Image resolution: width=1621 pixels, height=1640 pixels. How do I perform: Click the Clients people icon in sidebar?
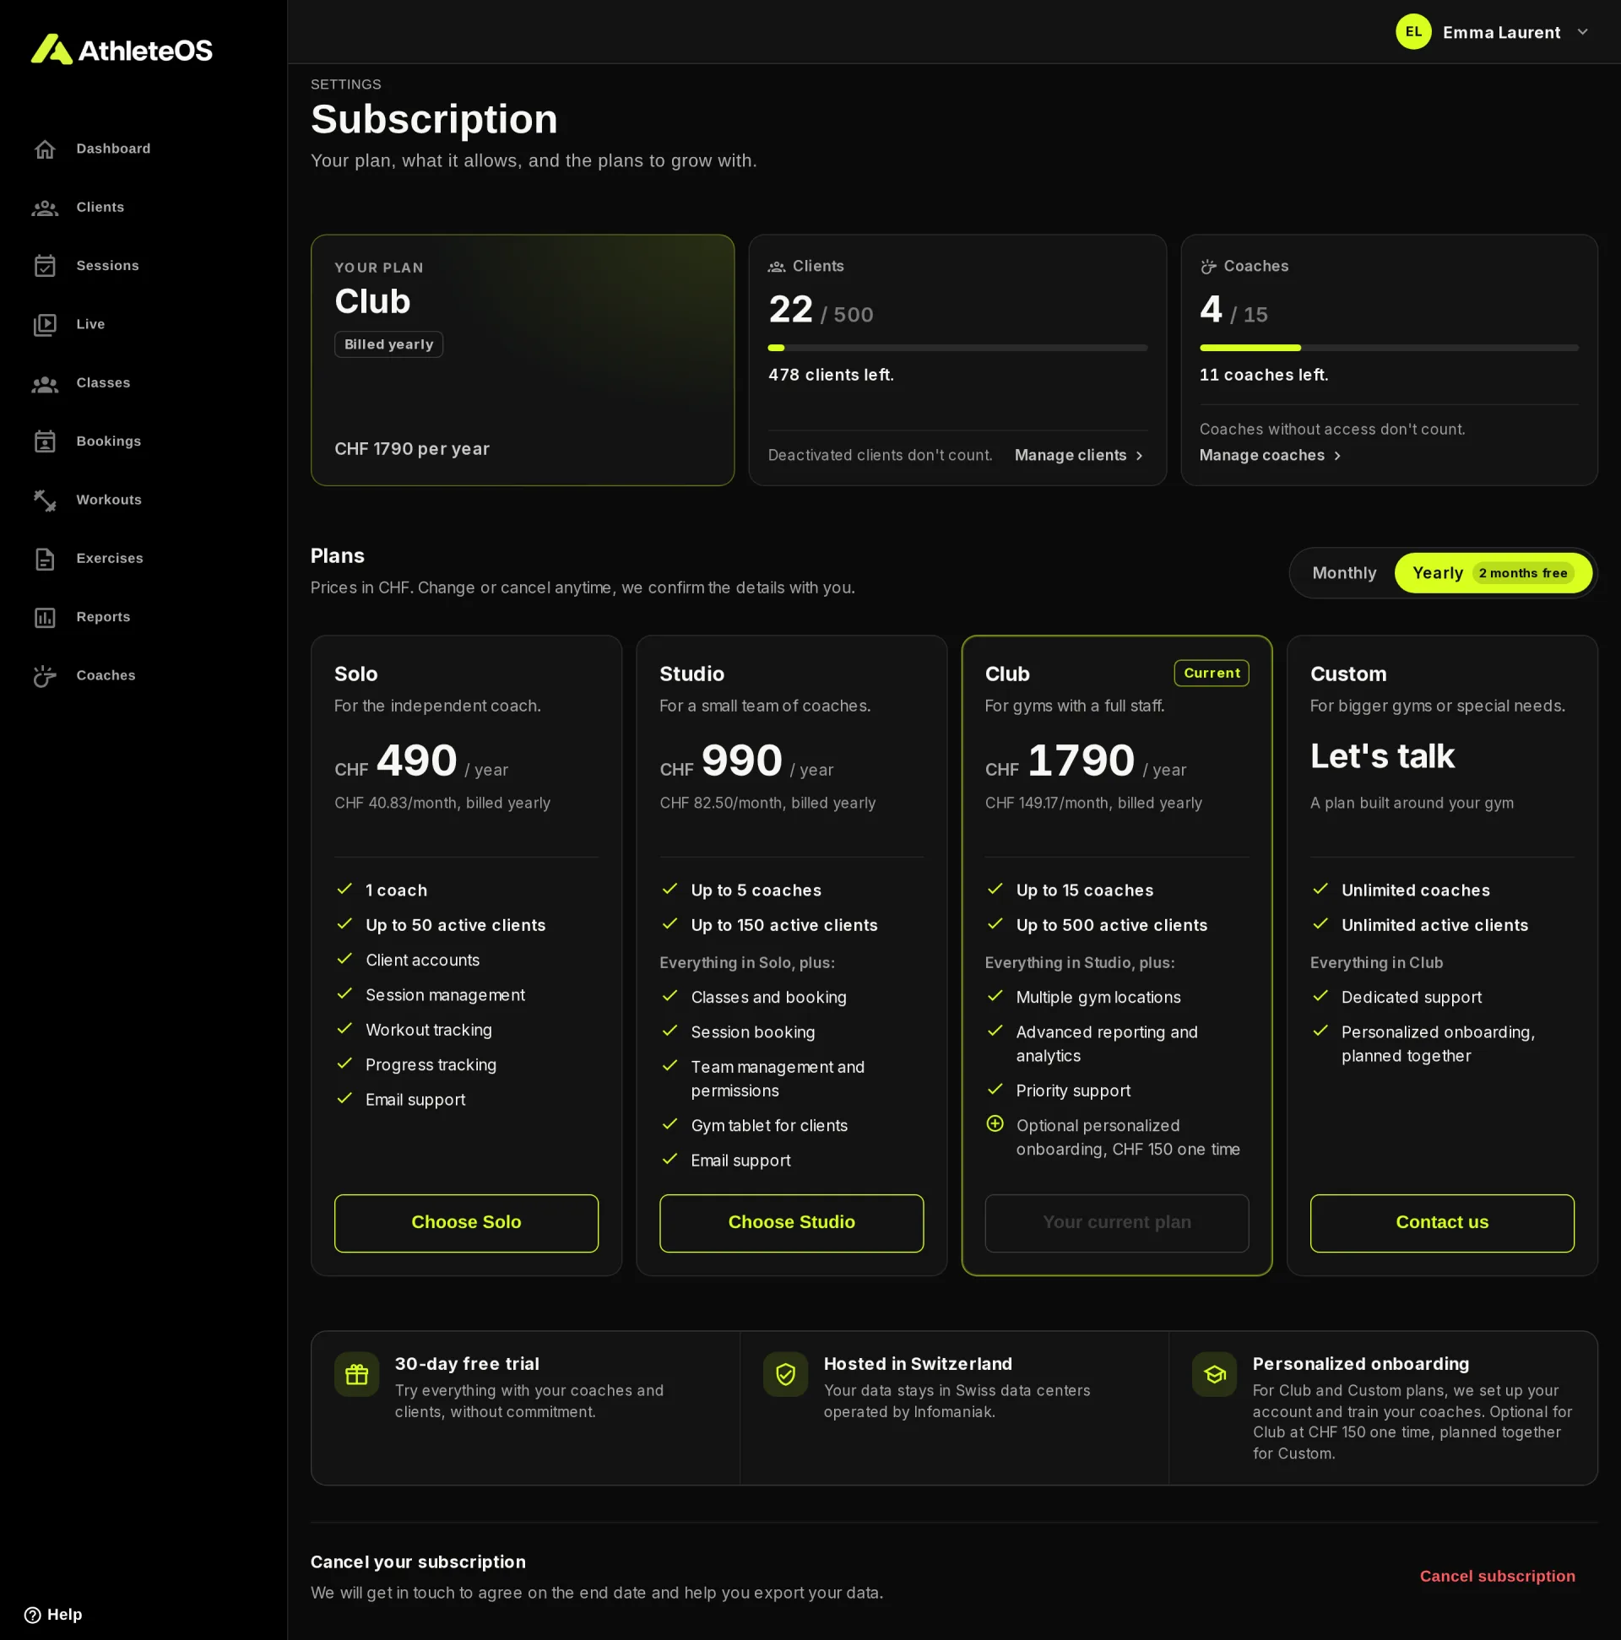(x=45, y=208)
